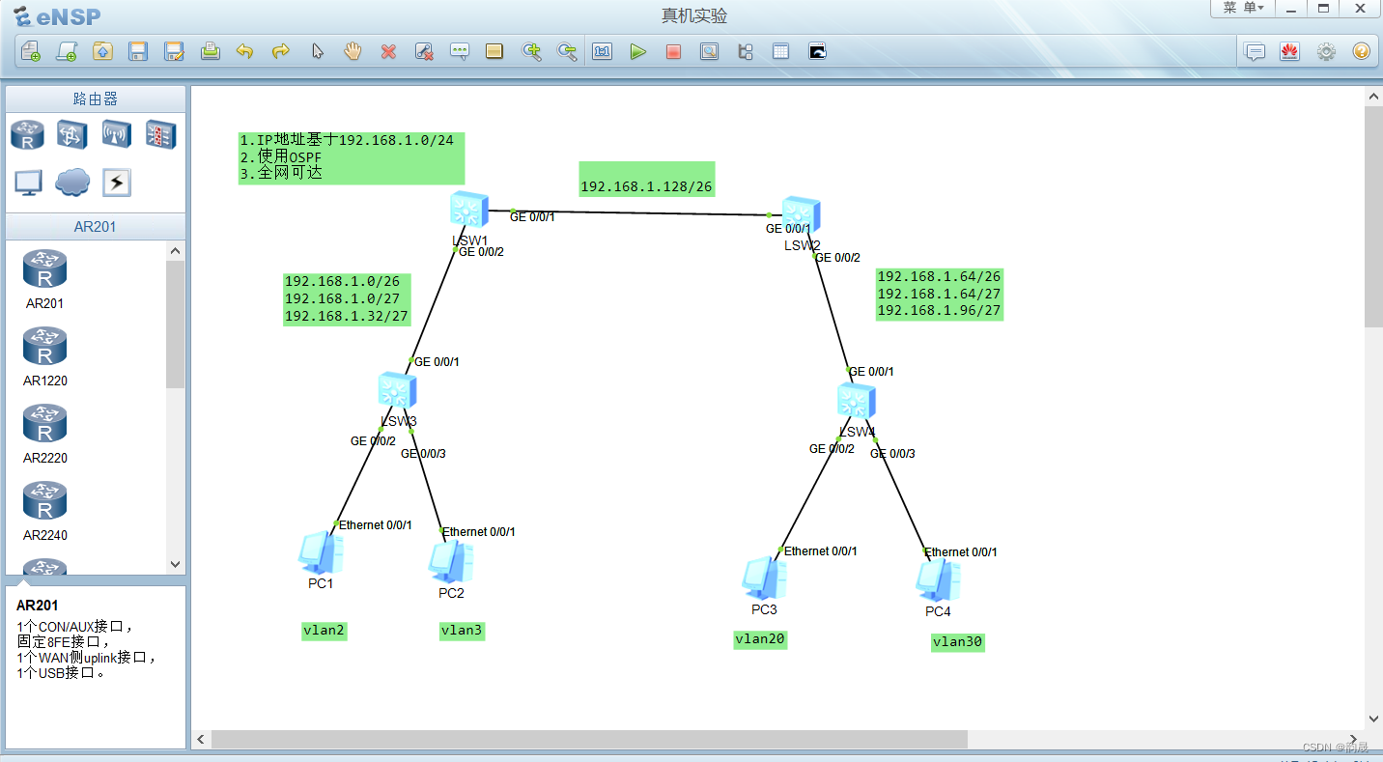The image size is (1383, 762).
Task: Open the 菜单 dropdown menu
Action: [1242, 8]
